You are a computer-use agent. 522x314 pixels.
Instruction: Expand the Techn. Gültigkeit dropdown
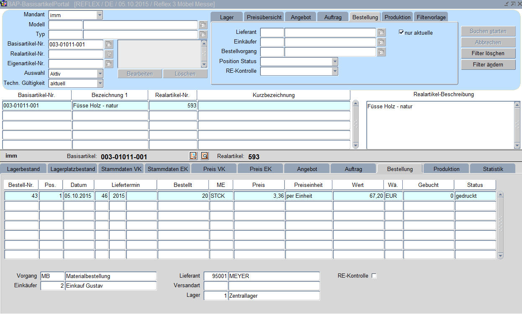[x=100, y=83]
